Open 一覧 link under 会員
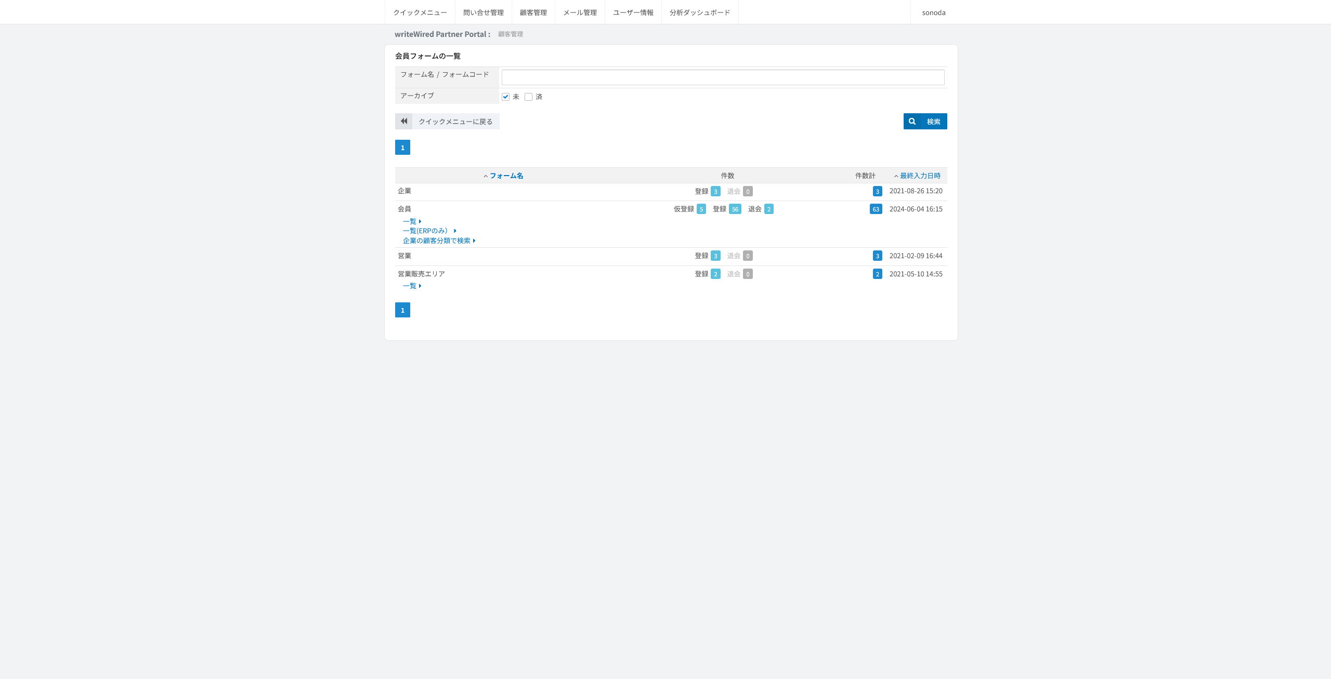Viewport: 1331px width, 679px height. point(412,221)
